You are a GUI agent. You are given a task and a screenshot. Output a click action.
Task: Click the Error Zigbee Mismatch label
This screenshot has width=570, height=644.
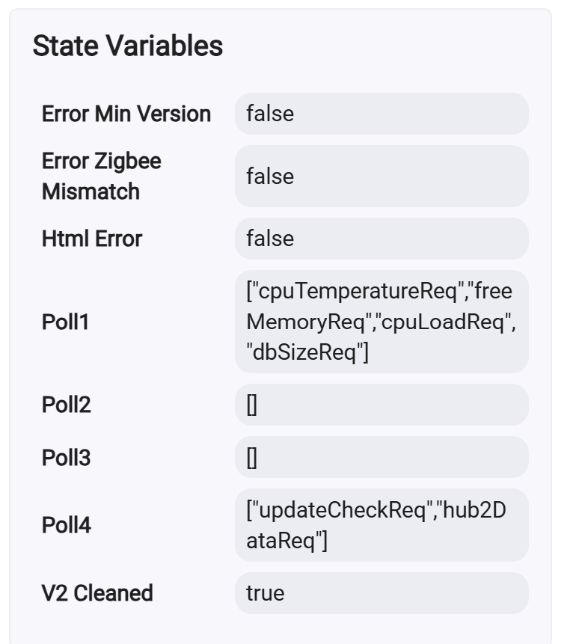coord(102,177)
